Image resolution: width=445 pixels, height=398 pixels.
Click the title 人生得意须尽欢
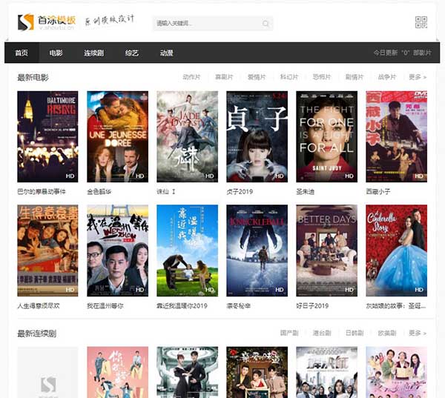coord(39,306)
